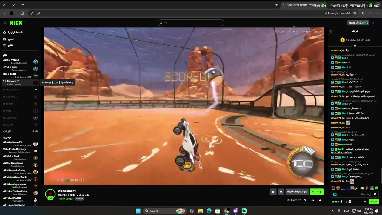Open YZNSA channel in sidebar
The width and height of the screenshot is (382, 215).
tap(20, 62)
